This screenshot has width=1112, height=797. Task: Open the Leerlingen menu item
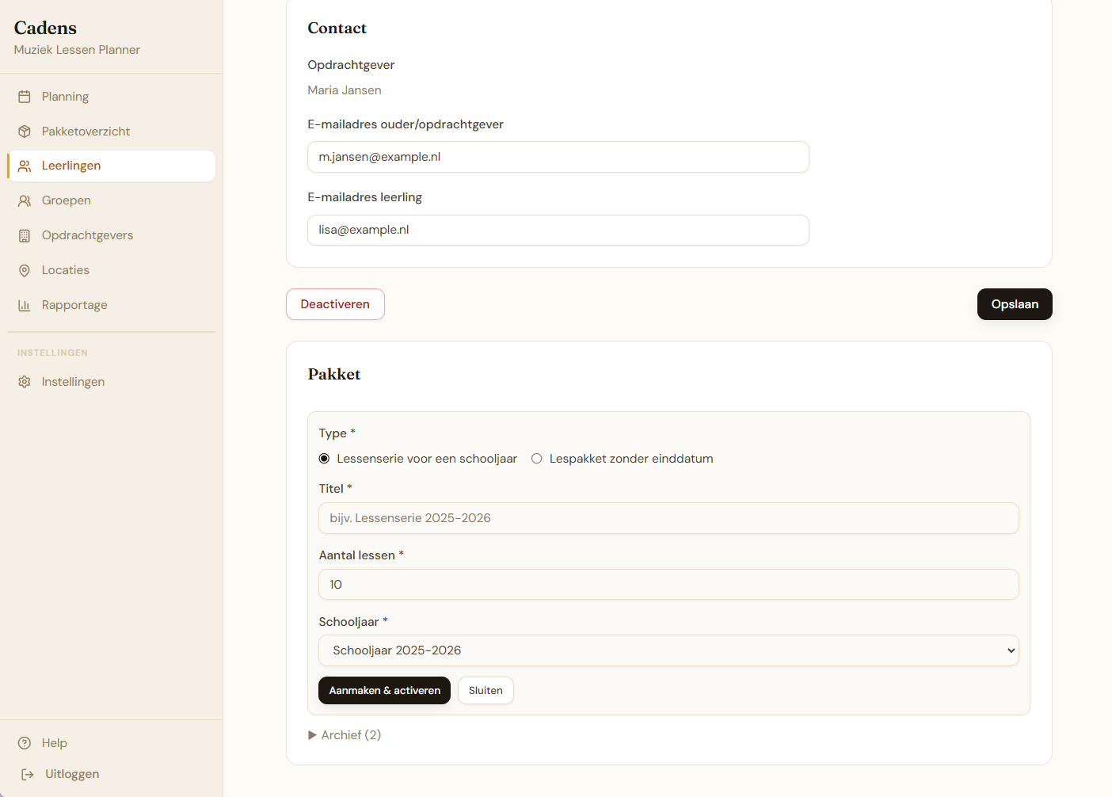(71, 166)
